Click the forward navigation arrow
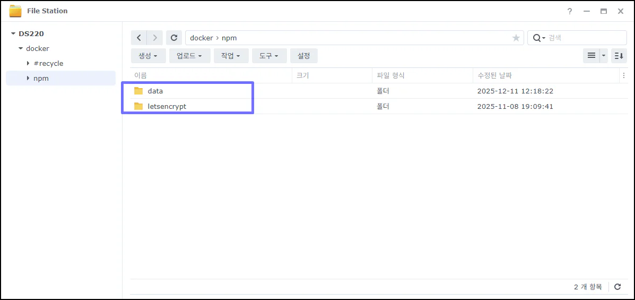 (x=155, y=38)
